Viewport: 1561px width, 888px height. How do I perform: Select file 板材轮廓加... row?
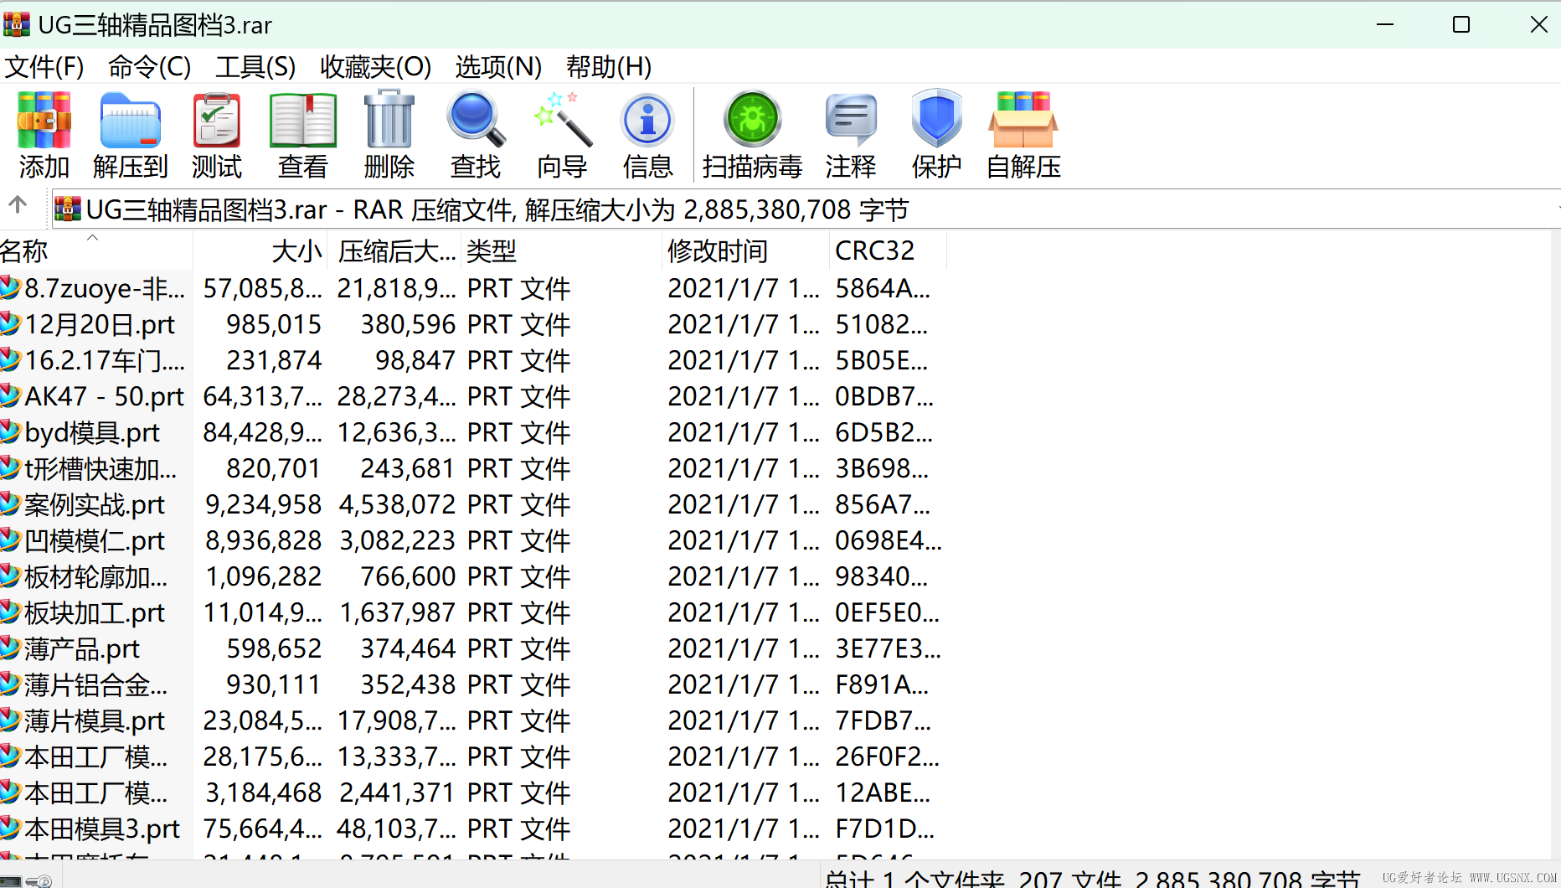pos(473,576)
